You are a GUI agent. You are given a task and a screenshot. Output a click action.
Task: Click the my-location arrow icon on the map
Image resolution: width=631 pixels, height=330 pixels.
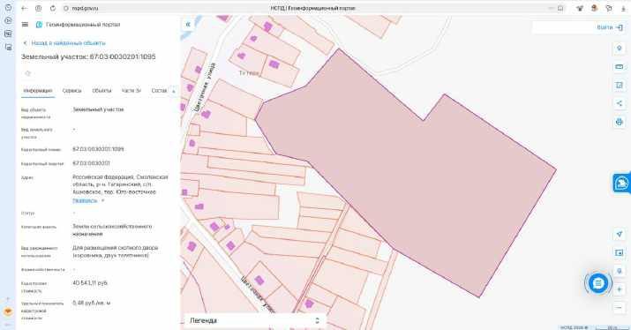[620, 234]
